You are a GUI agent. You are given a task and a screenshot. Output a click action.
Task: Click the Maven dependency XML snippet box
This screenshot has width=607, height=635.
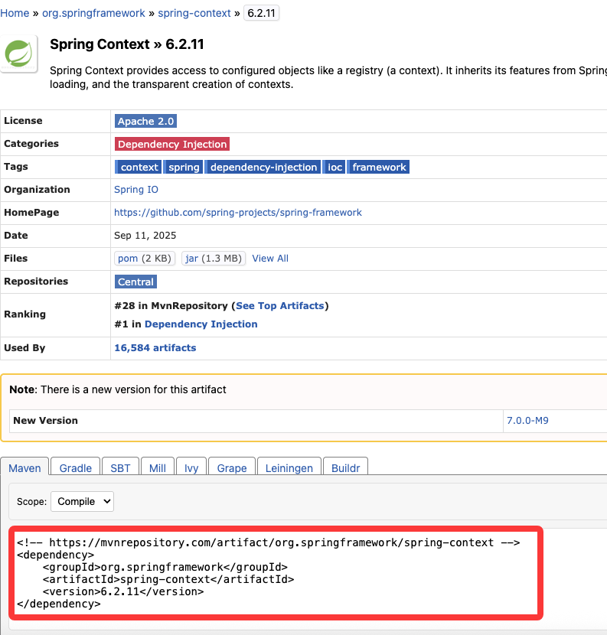click(276, 572)
